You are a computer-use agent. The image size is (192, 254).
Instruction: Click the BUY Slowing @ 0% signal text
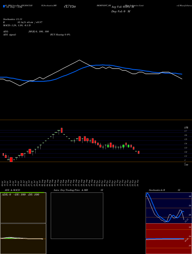click(x=60, y=35)
